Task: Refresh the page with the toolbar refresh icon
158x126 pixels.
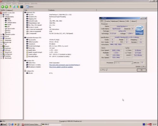Action: 14,7
